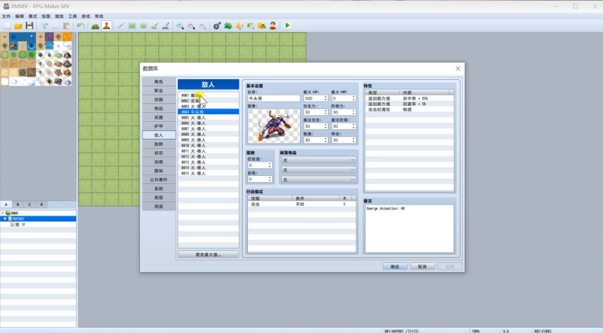Open the 工具 menu

[72, 16]
